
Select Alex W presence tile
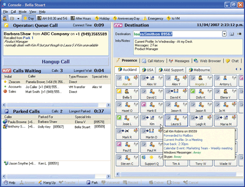[152, 81]
